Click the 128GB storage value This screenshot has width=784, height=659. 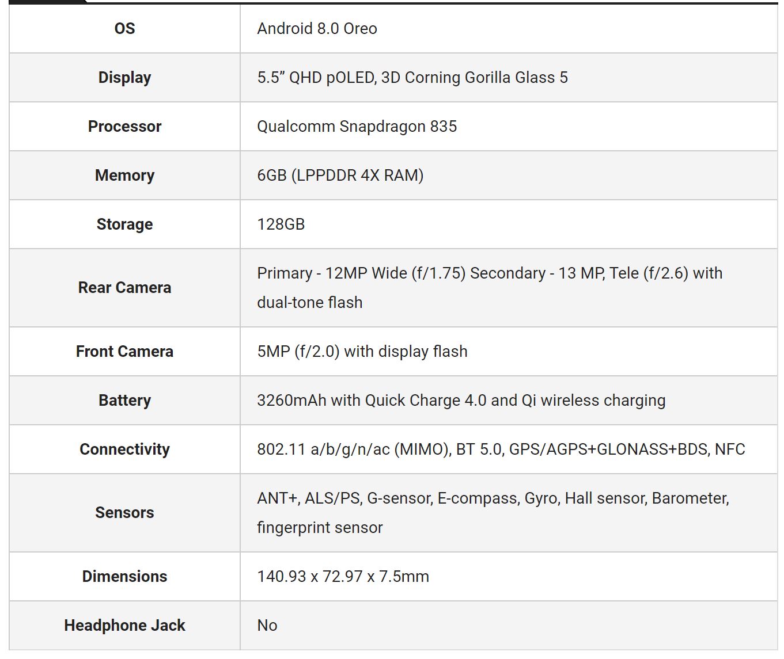[281, 224]
